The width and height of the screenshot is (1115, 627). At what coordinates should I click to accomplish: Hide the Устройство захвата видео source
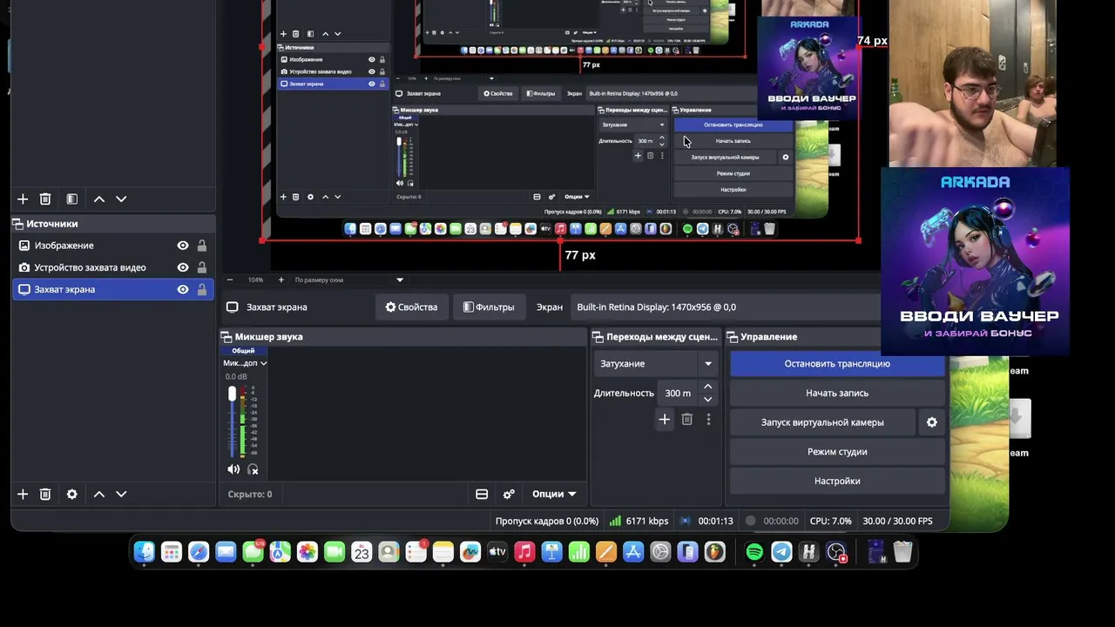tap(183, 267)
